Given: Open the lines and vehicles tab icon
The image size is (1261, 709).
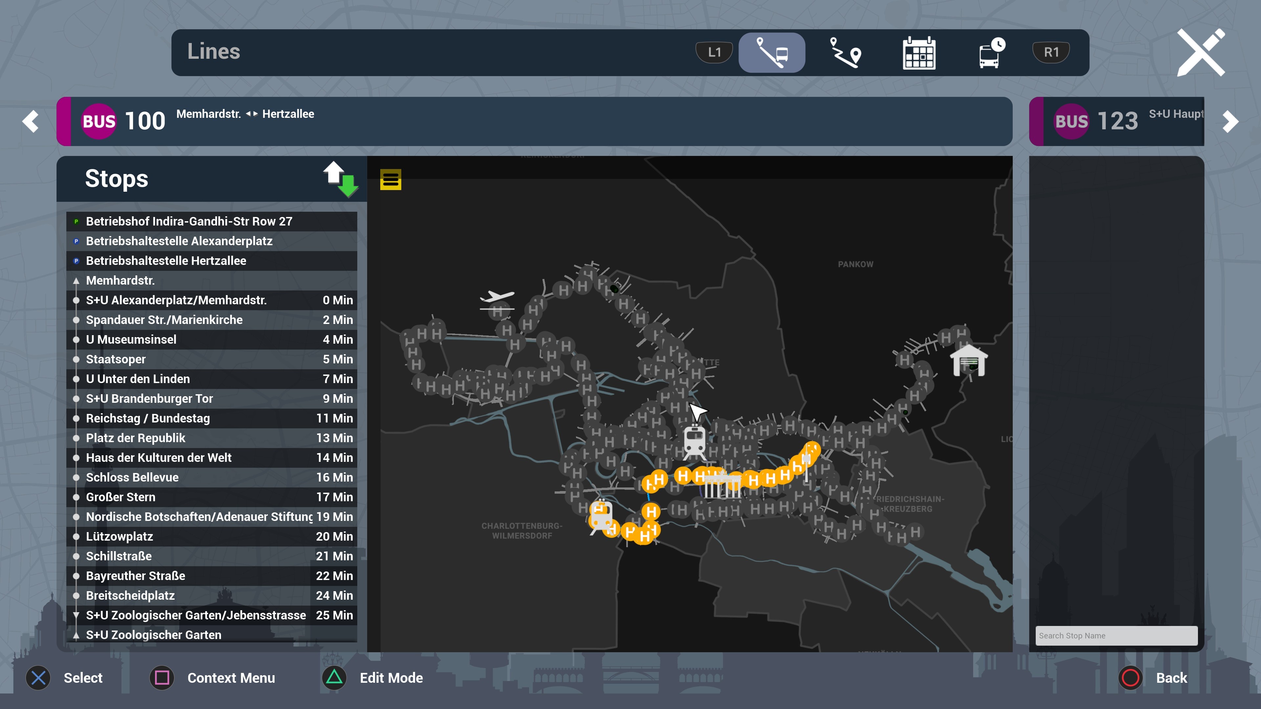Looking at the screenshot, I should (771, 53).
